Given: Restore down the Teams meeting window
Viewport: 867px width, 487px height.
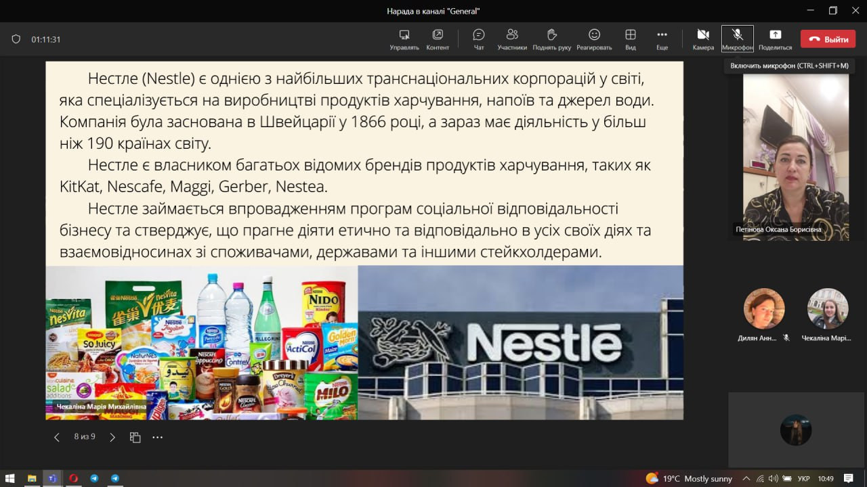Looking at the screenshot, I should 833,11.
